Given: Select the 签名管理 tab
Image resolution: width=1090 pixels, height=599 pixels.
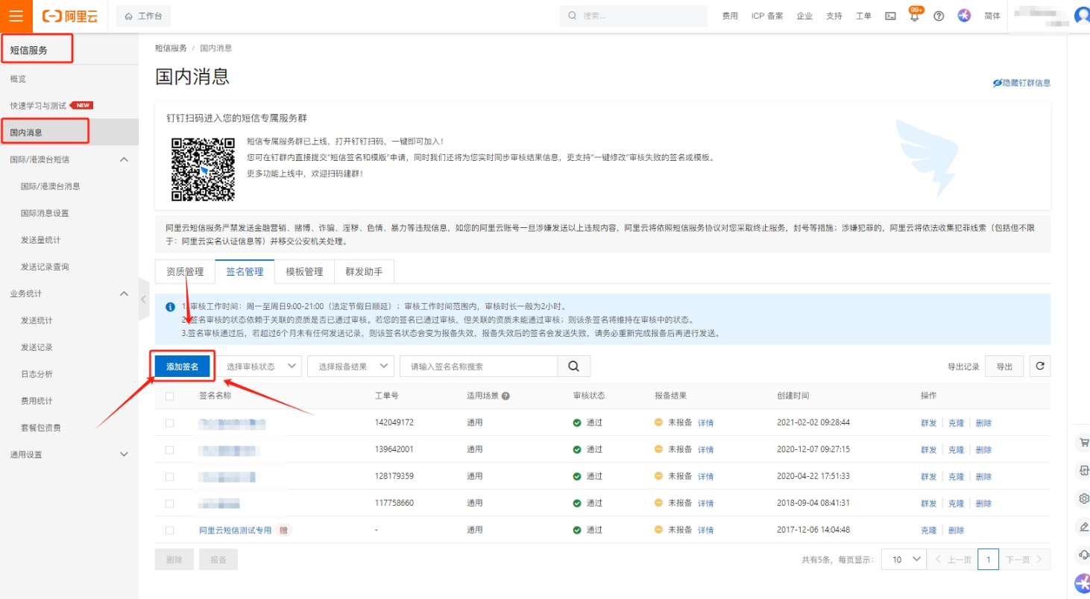Looking at the screenshot, I should pos(245,271).
